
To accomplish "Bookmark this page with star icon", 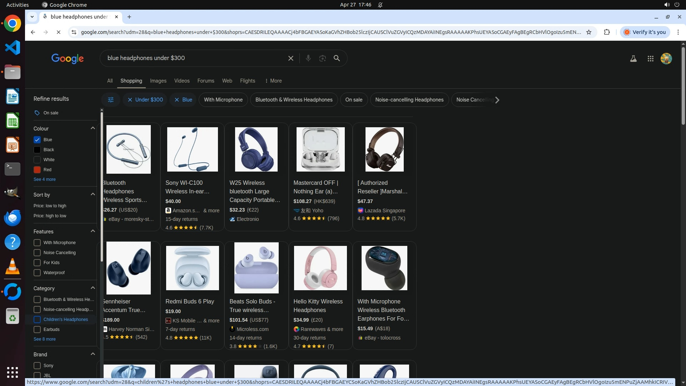I will click(x=589, y=32).
